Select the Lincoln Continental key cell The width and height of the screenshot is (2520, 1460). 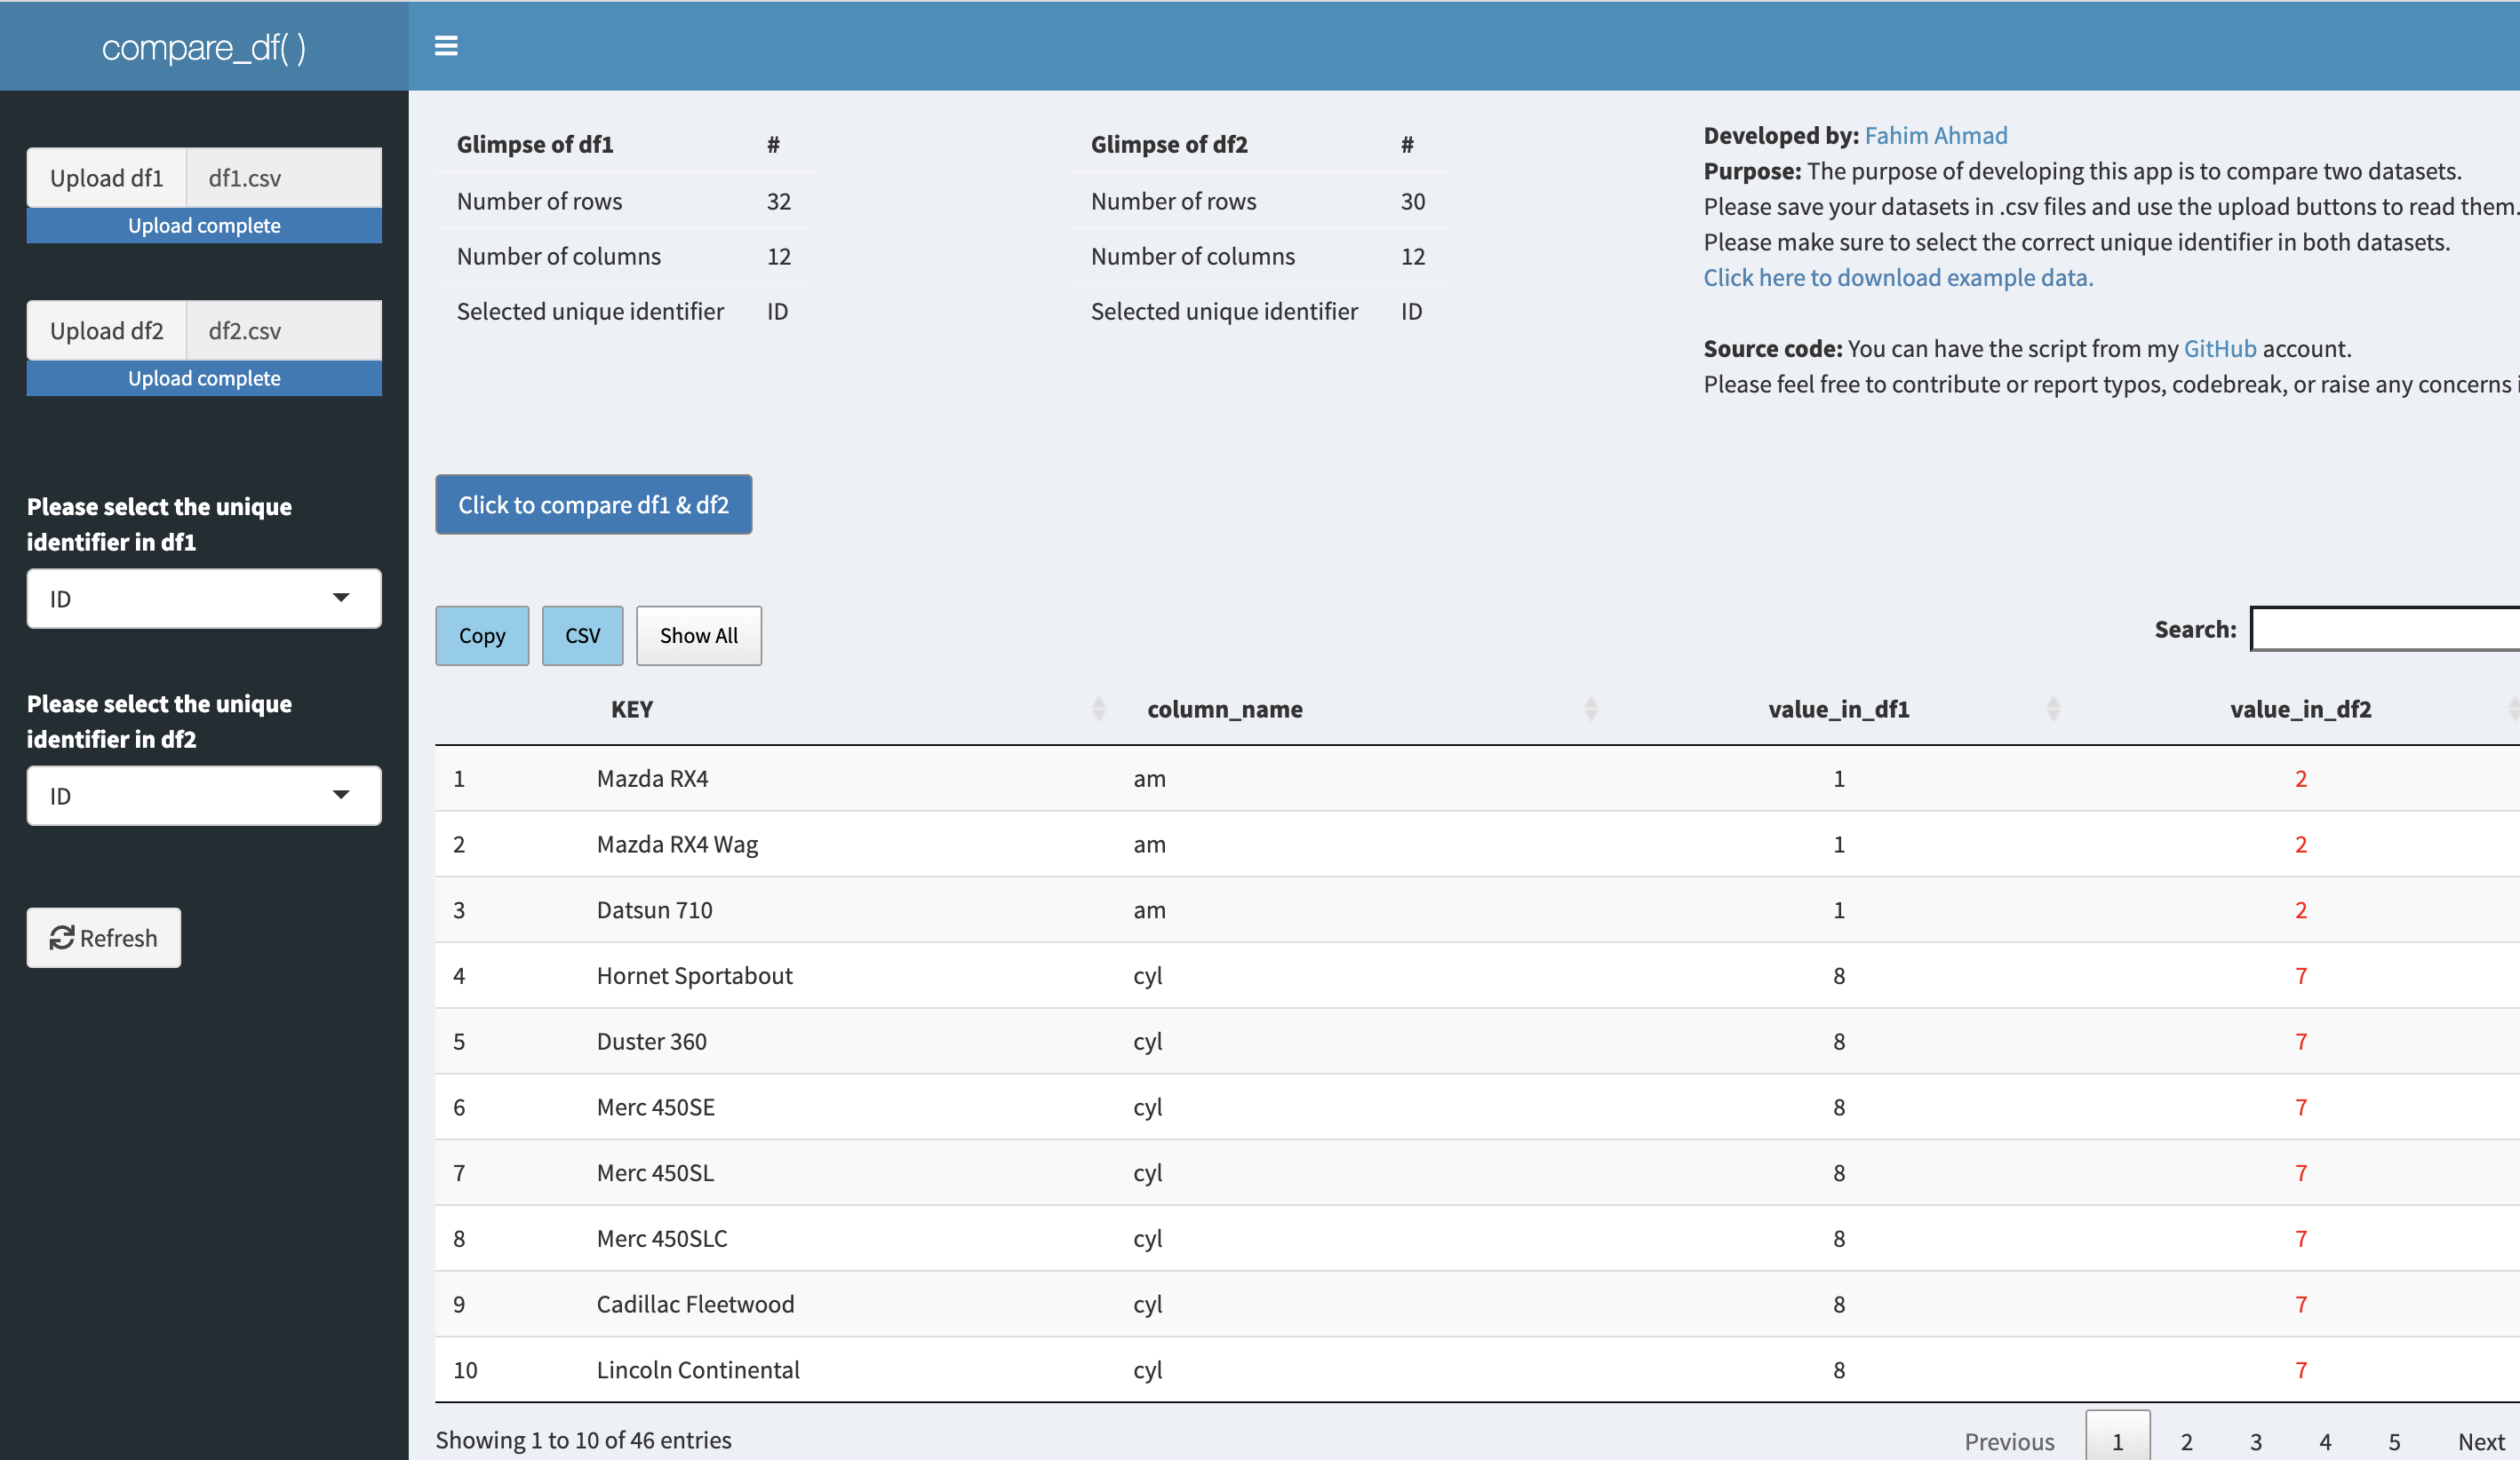[698, 1370]
